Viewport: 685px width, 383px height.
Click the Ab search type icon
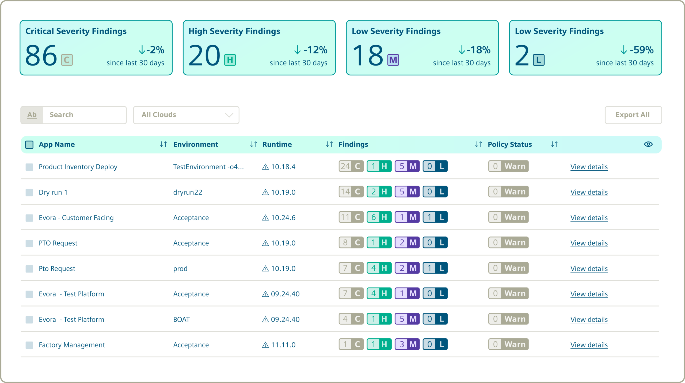pyautogui.click(x=32, y=115)
